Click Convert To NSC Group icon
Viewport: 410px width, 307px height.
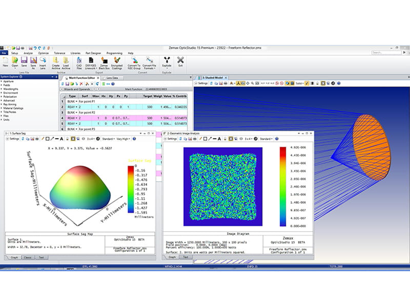pos(134,63)
